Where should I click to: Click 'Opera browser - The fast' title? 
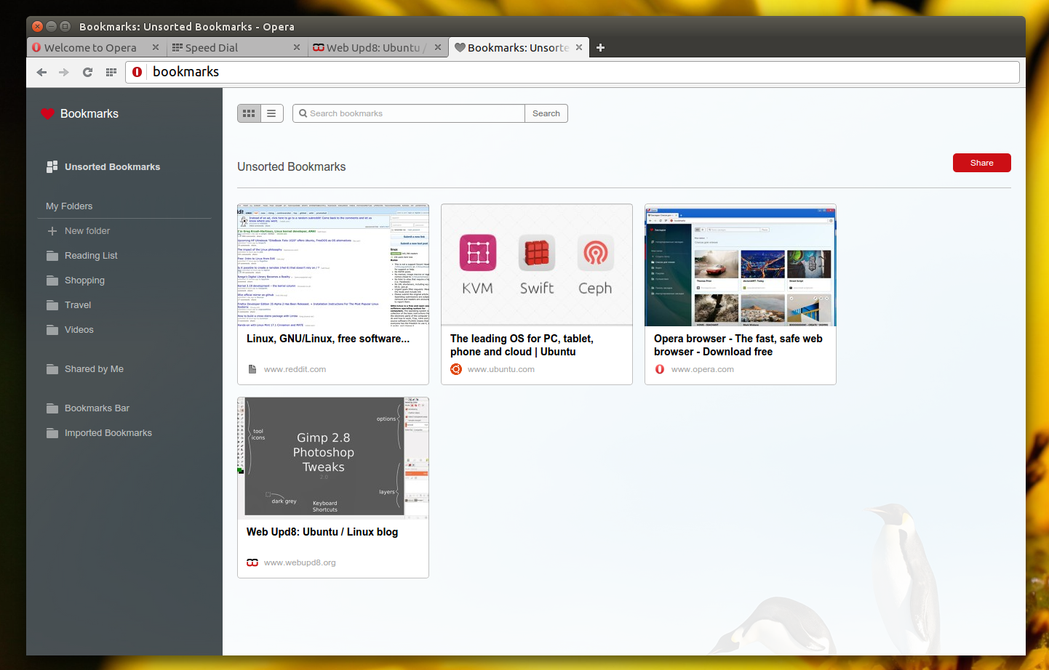click(738, 345)
